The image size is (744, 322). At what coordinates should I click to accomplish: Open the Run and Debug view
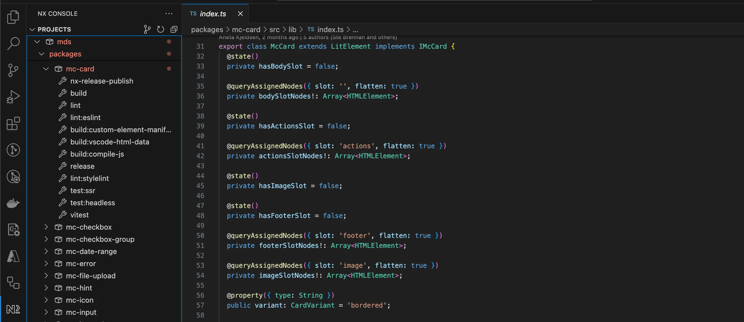13,97
